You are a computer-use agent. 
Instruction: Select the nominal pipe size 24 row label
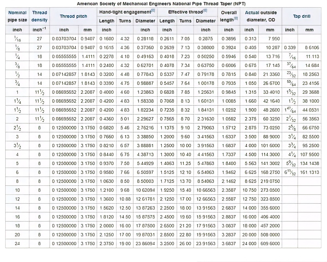click(17, 243)
